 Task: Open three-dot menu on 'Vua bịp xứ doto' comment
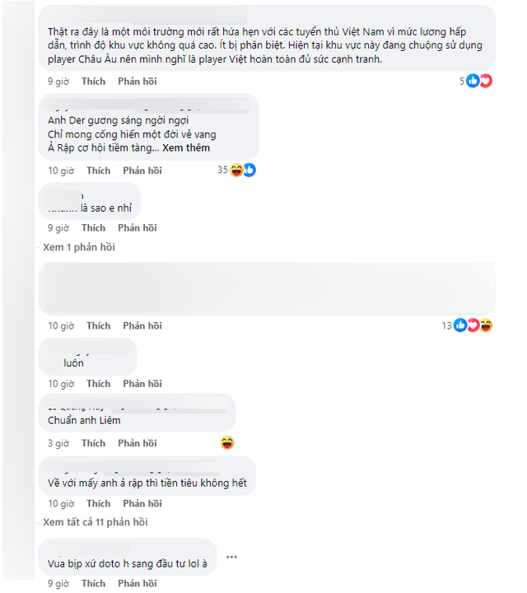(x=231, y=557)
